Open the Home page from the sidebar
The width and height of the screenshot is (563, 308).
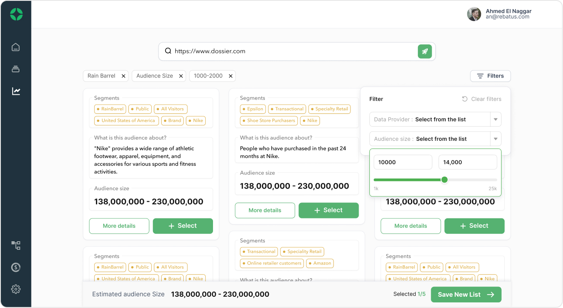click(x=16, y=47)
